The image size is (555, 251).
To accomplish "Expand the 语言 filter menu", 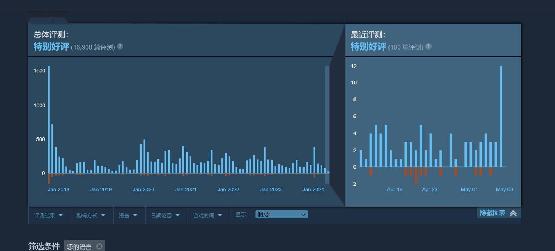I will tap(128, 215).
